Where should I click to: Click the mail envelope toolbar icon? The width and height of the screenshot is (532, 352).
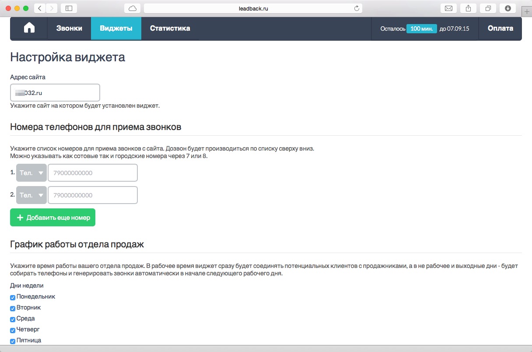click(448, 8)
